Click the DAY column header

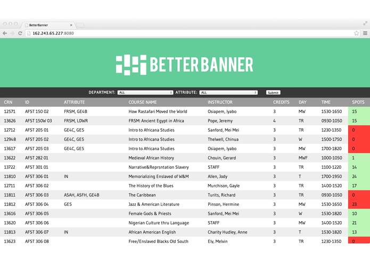pyautogui.click(x=302, y=102)
